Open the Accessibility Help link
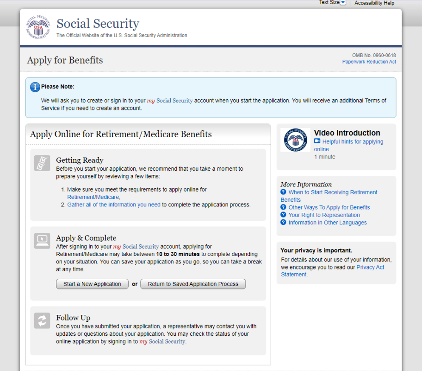Image resolution: width=422 pixels, height=371 pixels. [x=374, y=3]
